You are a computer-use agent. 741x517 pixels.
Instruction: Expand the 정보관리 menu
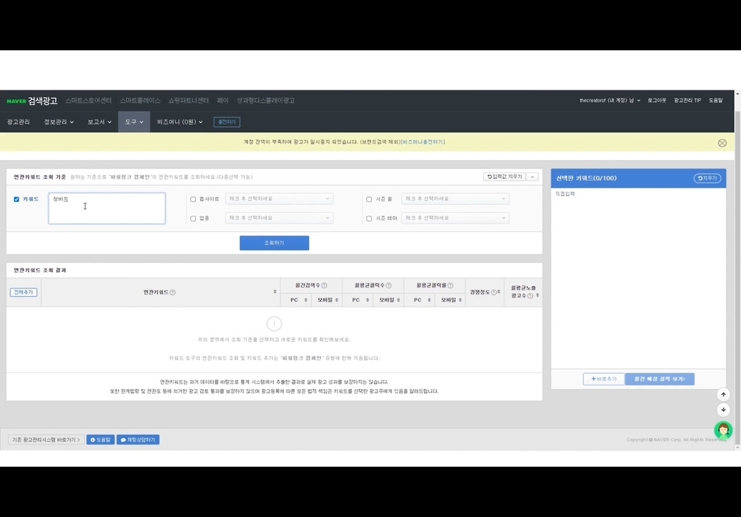click(59, 122)
